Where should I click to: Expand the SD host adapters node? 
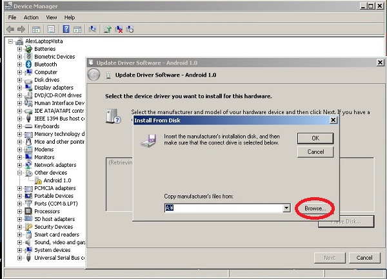(x=19, y=219)
